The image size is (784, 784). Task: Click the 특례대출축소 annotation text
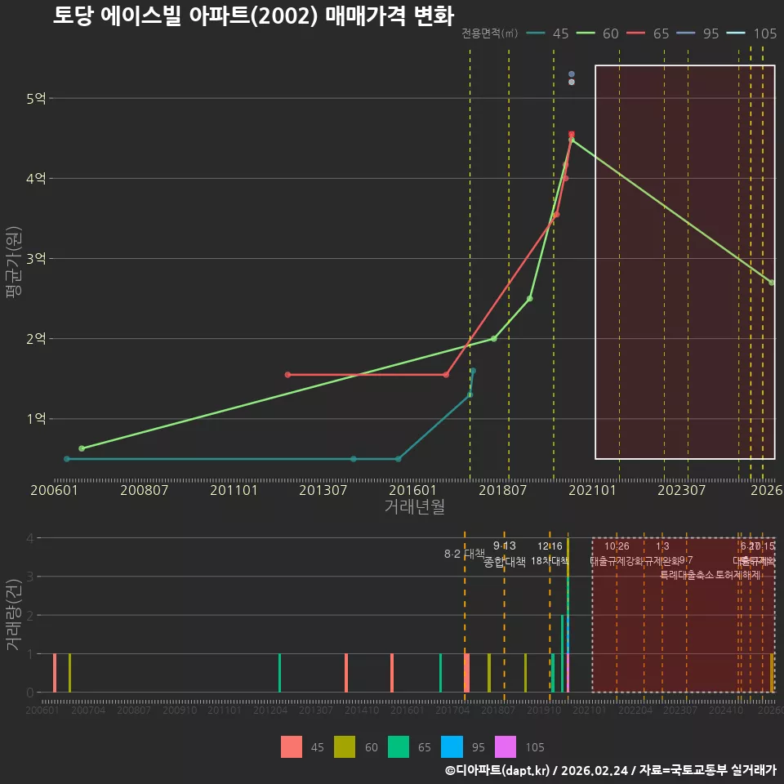pos(687,575)
